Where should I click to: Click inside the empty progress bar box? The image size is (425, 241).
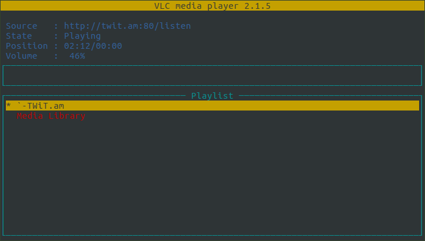click(x=212, y=76)
